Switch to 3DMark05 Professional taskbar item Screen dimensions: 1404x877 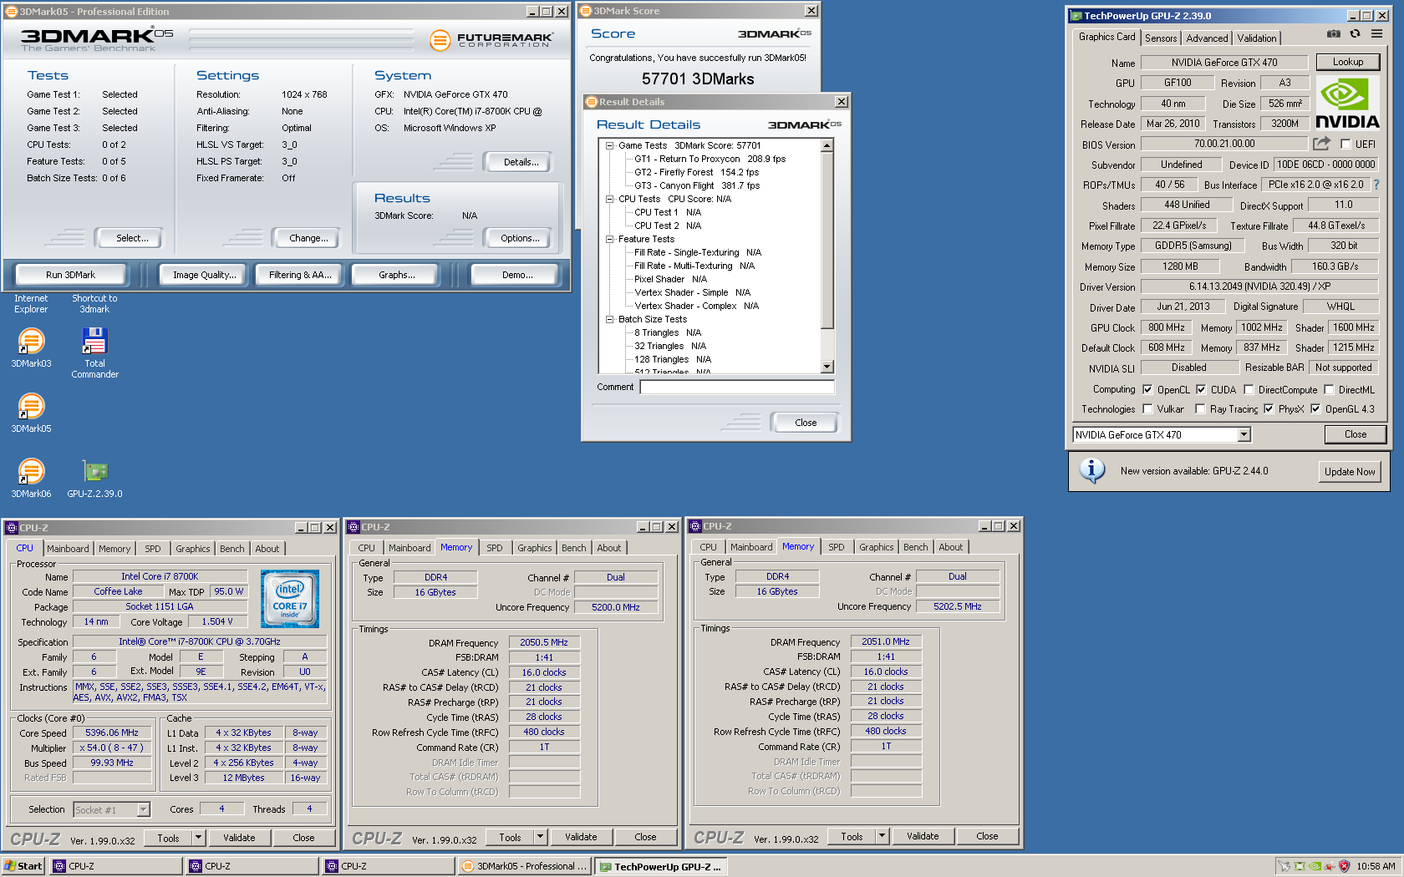[x=525, y=866]
